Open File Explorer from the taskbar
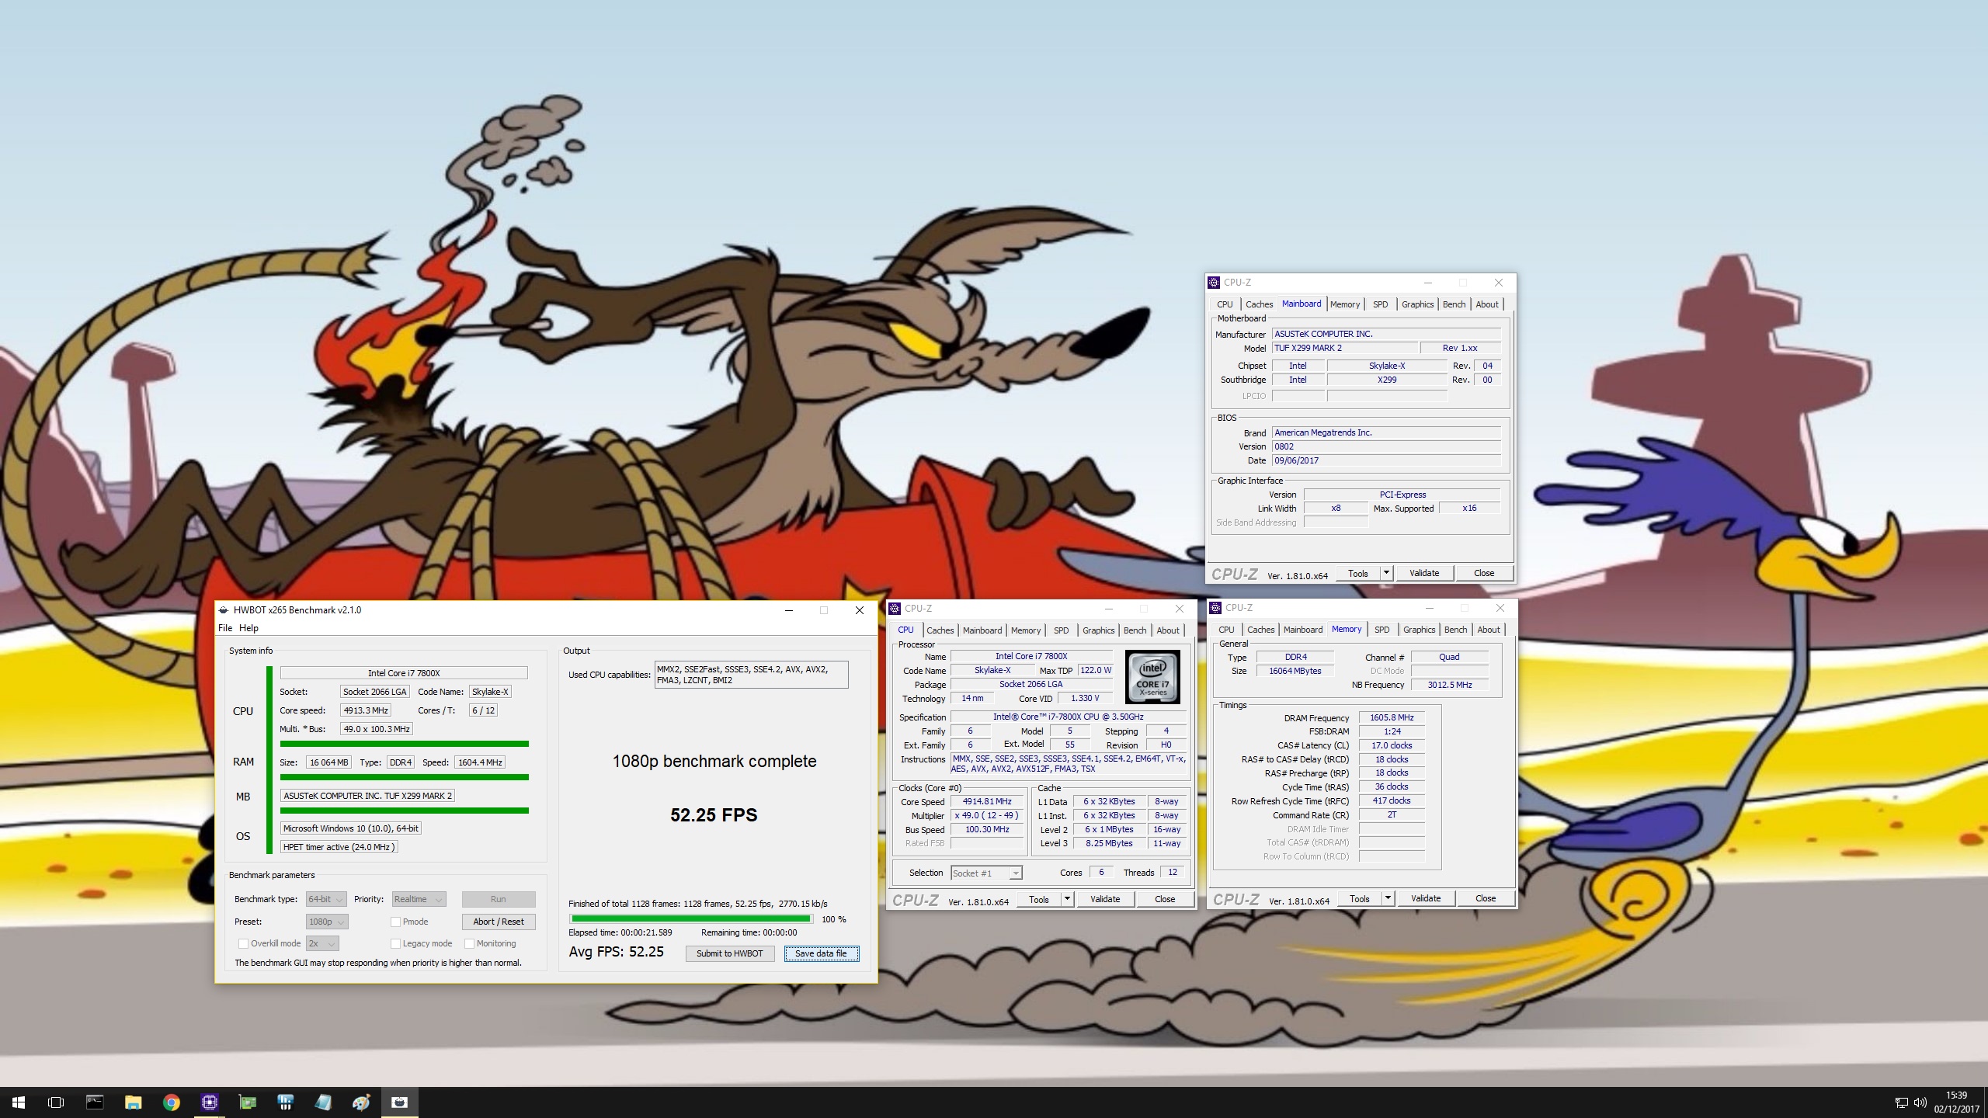The height and width of the screenshot is (1118, 1988). pos(133,1102)
